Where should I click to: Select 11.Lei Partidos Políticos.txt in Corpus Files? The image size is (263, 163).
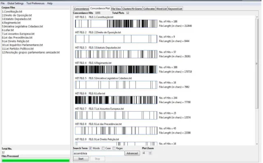(x=18, y=48)
